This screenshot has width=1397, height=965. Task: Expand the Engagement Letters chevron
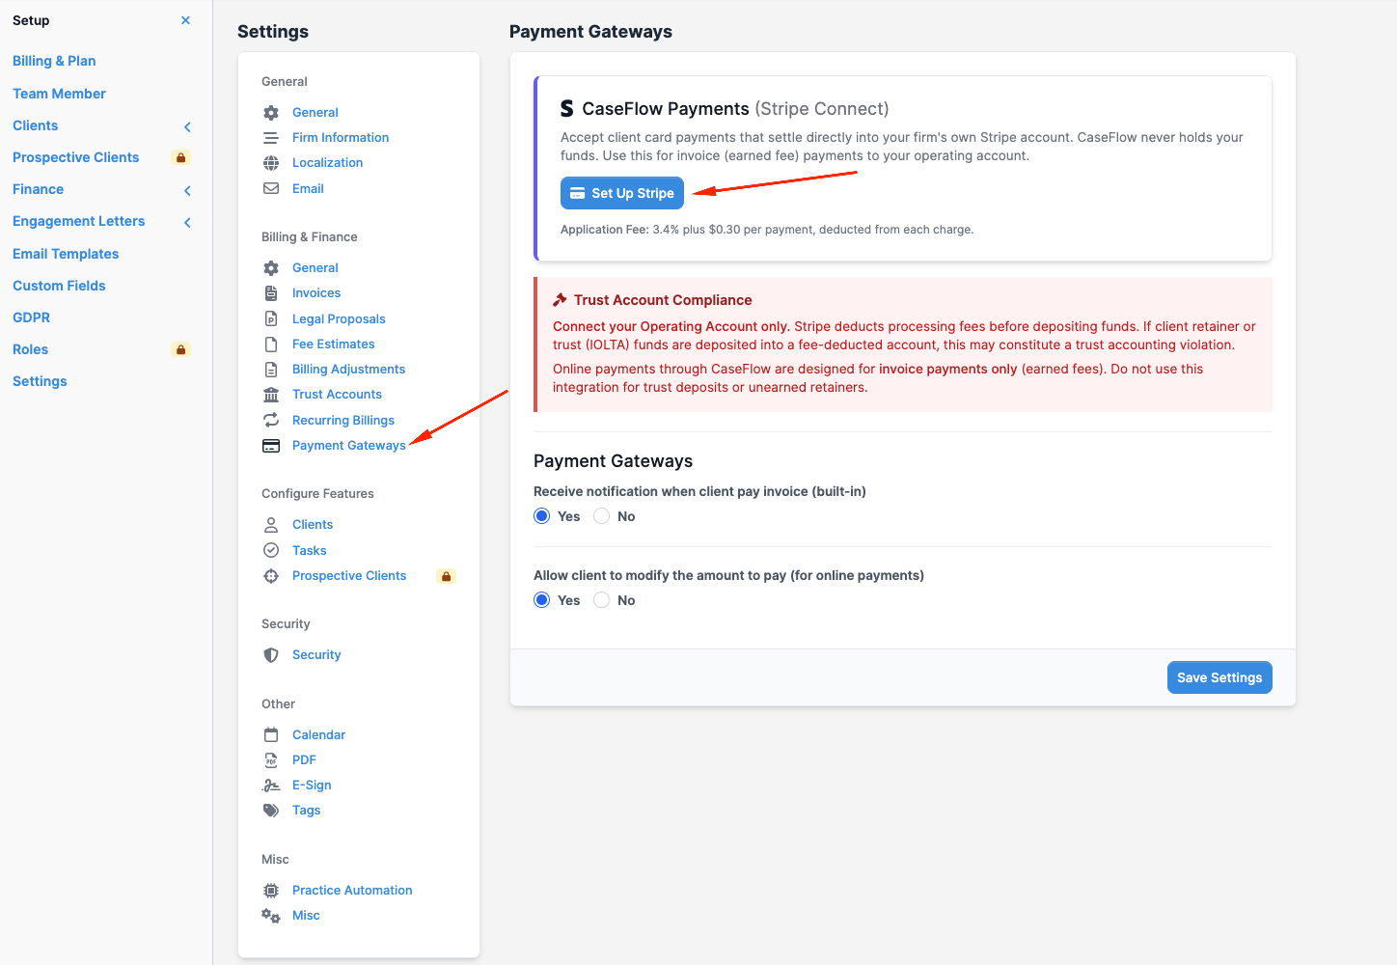click(187, 222)
